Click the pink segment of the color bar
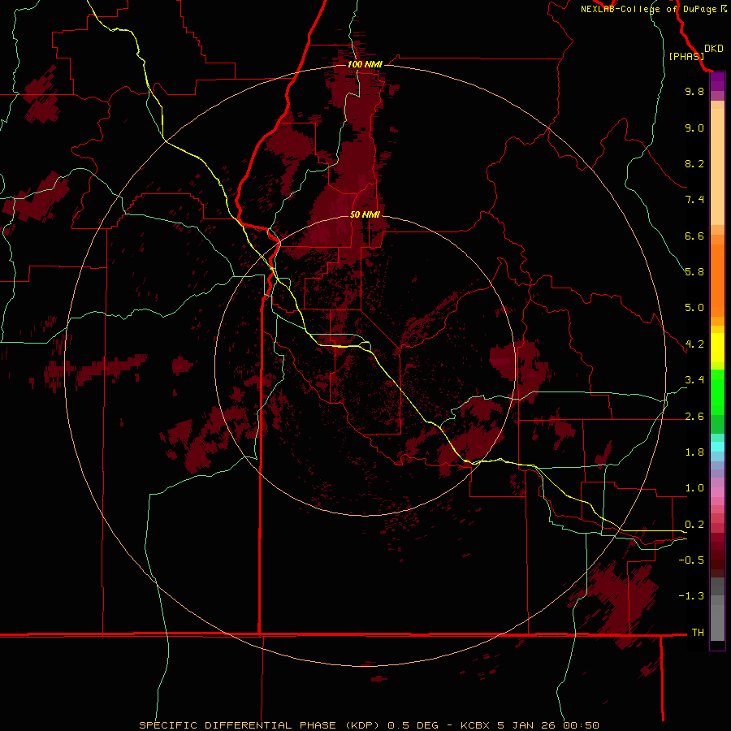Screen dimensions: 731x731 717,492
